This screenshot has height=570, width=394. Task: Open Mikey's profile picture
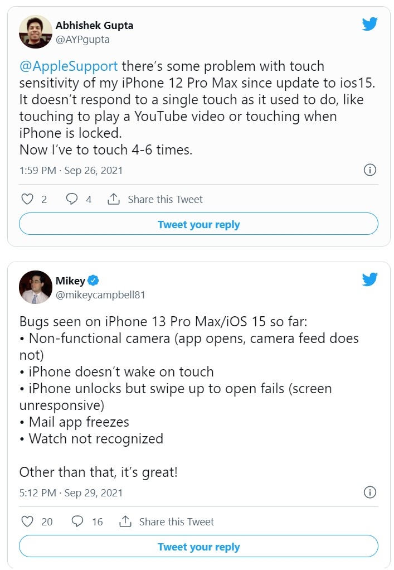point(35,287)
